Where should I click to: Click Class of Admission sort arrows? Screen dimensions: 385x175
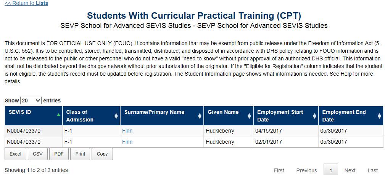pos(116,116)
